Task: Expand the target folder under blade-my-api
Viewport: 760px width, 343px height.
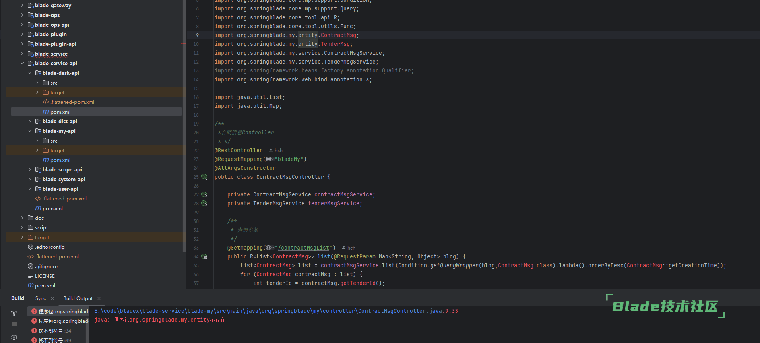Action: pyautogui.click(x=37, y=150)
